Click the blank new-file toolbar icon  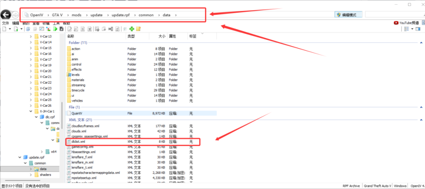click(x=4, y=29)
